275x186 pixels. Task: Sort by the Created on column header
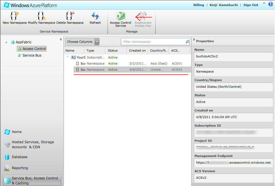[x=137, y=51]
